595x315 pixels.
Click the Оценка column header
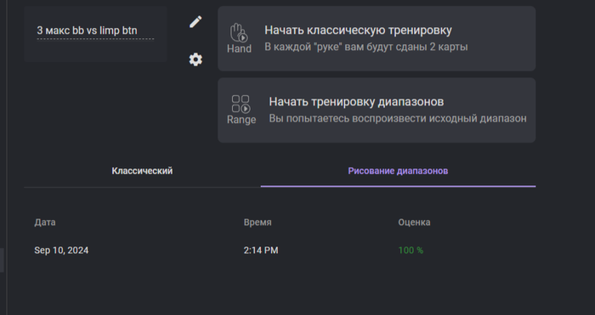point(414,222)
